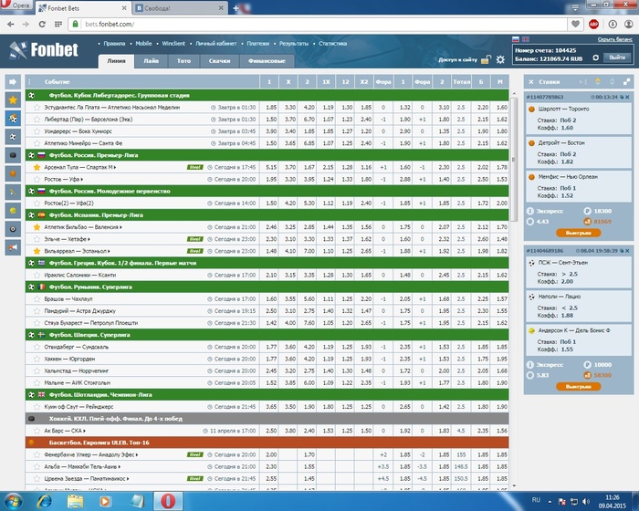639x511 pixels.
Task: Favorite the Ростов — Уфа match star
Action: (x=37, y=179)
